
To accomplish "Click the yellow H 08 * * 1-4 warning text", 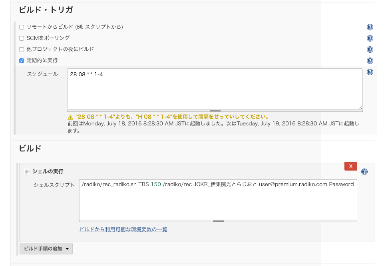I will click(x=172, y=117).
